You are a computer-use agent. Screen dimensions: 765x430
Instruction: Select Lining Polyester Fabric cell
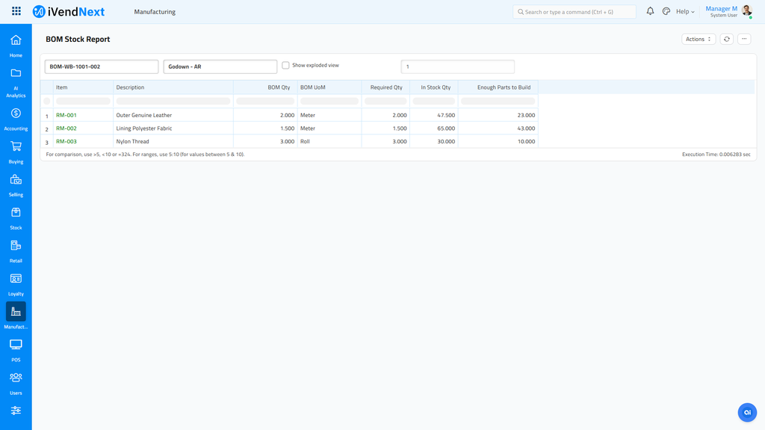(173, 128)
